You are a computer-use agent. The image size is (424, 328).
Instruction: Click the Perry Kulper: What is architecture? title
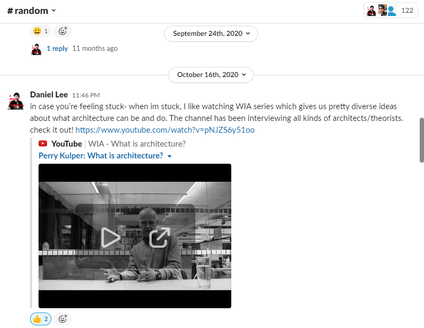click(101, 156)
